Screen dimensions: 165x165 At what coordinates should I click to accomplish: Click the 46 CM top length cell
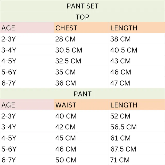click(137, 72)
